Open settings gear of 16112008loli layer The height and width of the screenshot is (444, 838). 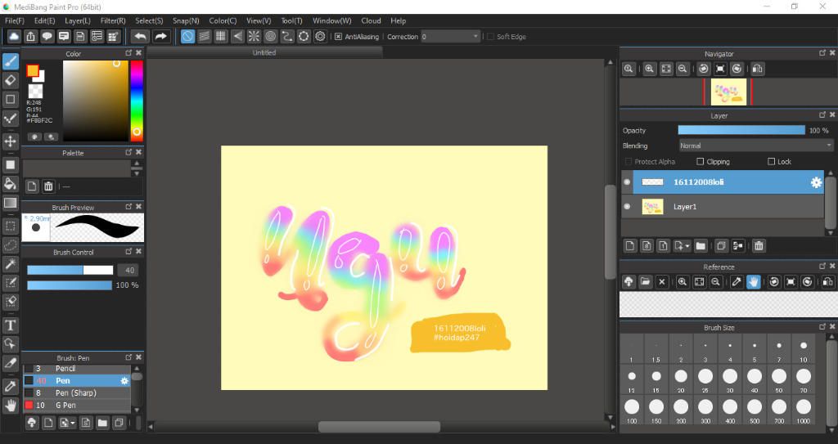[x=816, y=182]
